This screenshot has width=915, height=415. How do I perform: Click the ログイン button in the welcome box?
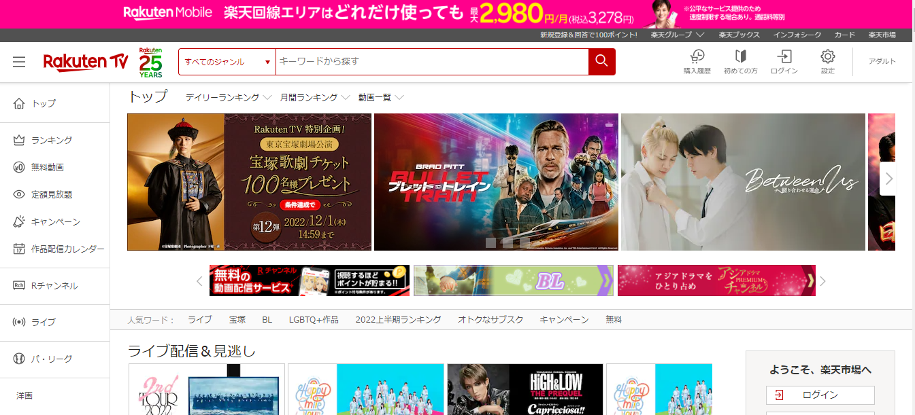coord(820,395)
